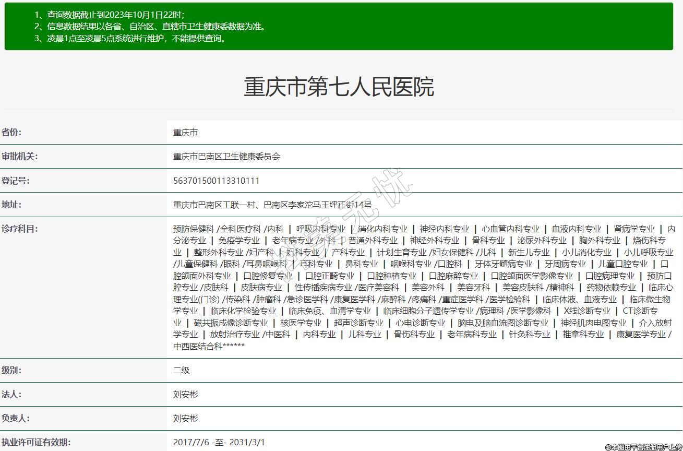Image resolution: width=683 pixels, height=451 pixels.
Task: Select the 登记号 field label
Action: [16, 181]
